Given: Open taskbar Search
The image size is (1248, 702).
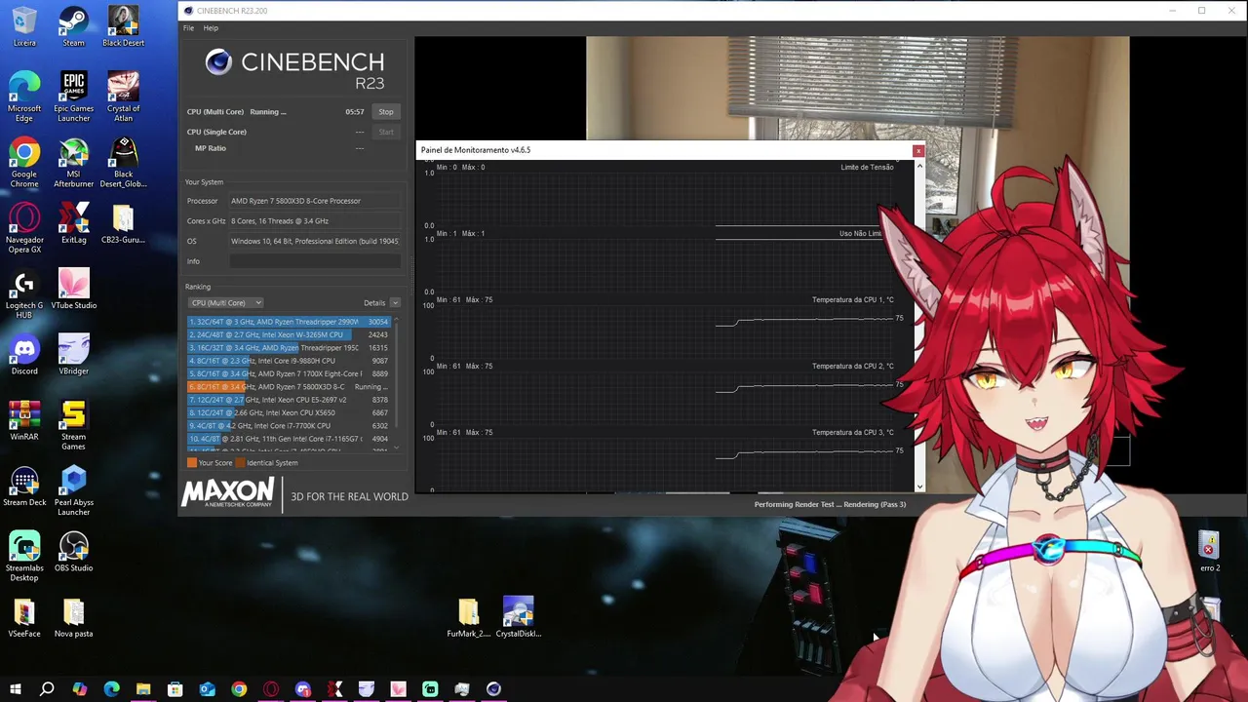Looking at the screenshot, I should [x=47, y=689].
